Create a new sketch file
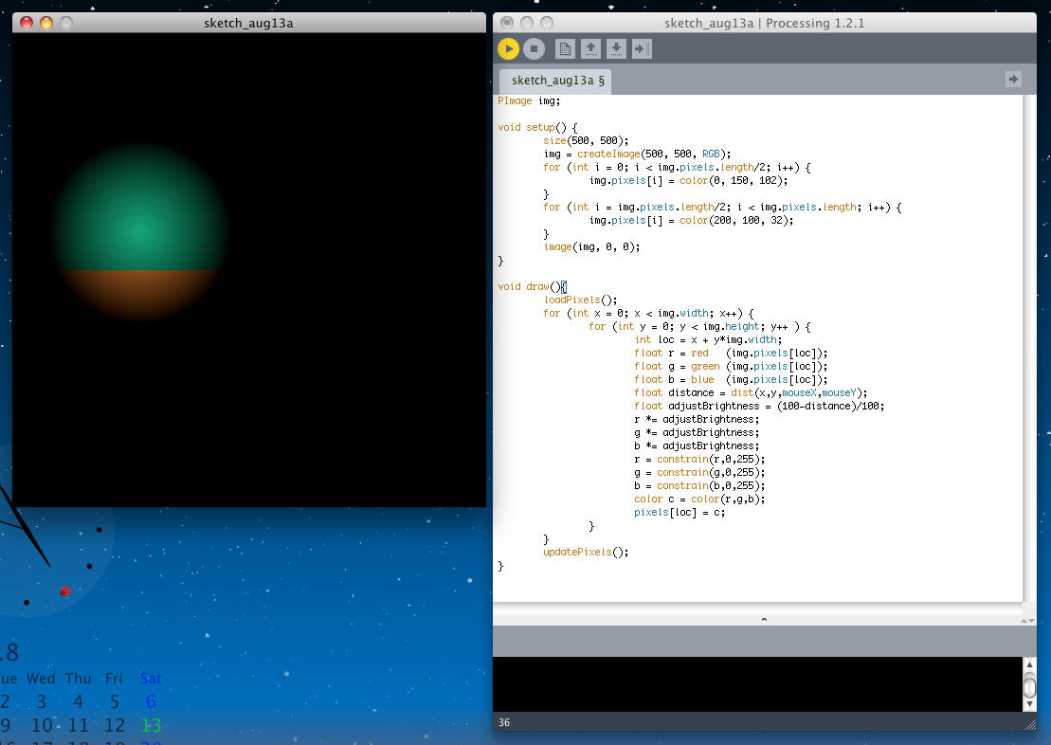Screen dimensions: 1051x745 click(565, 48)
